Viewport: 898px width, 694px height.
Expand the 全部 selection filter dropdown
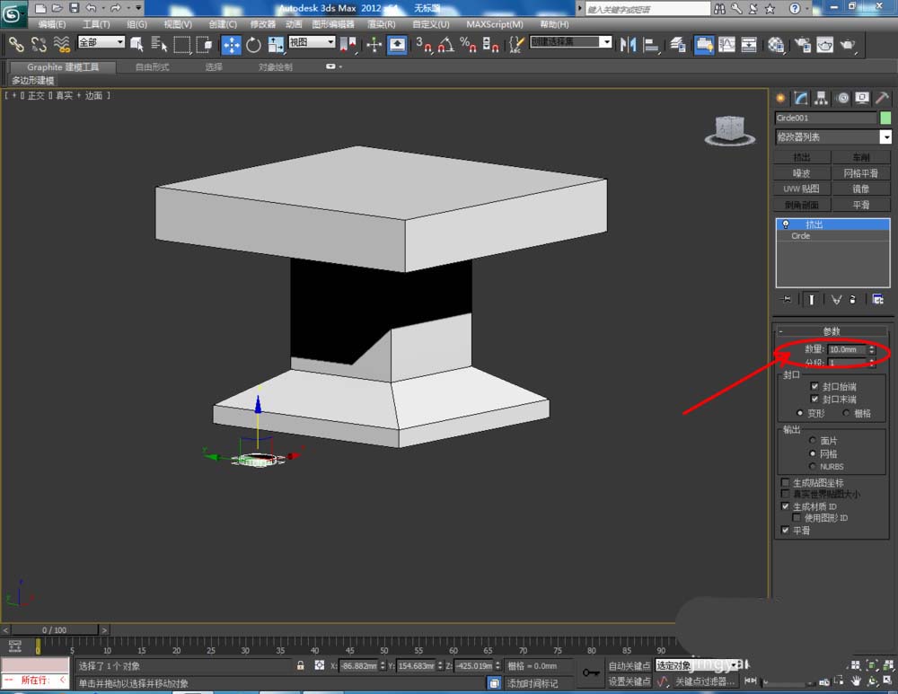[x=101, y=42]
